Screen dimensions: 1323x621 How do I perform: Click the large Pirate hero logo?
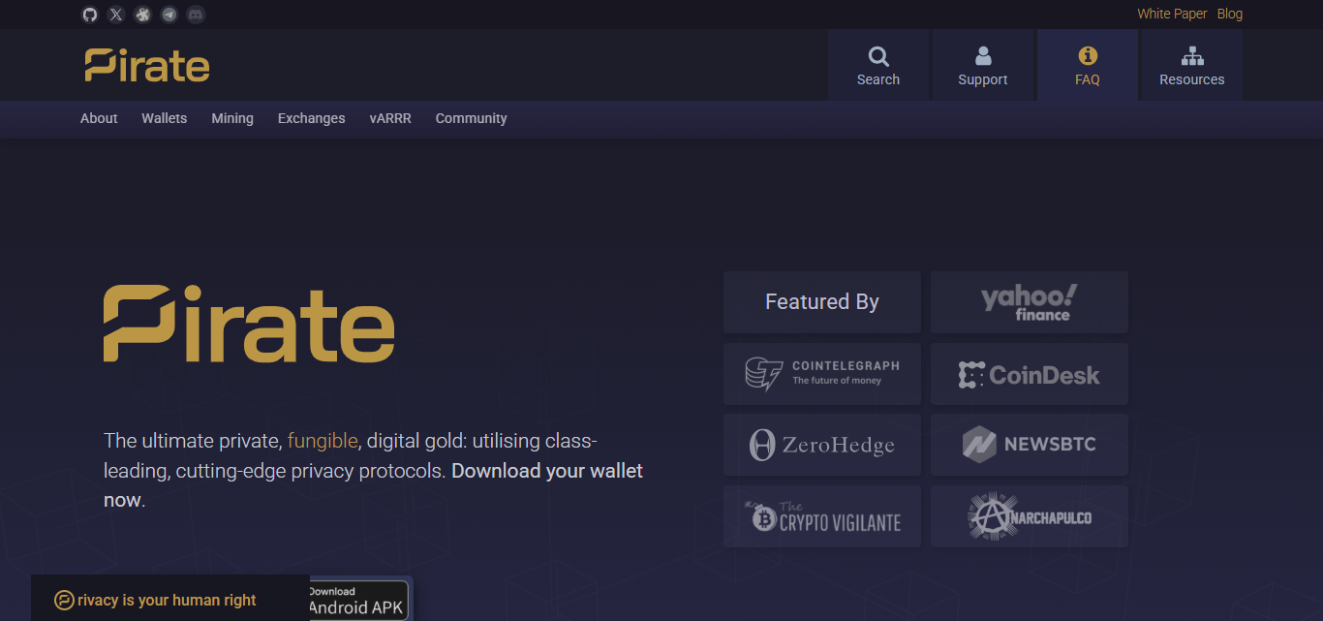[249, 324]
